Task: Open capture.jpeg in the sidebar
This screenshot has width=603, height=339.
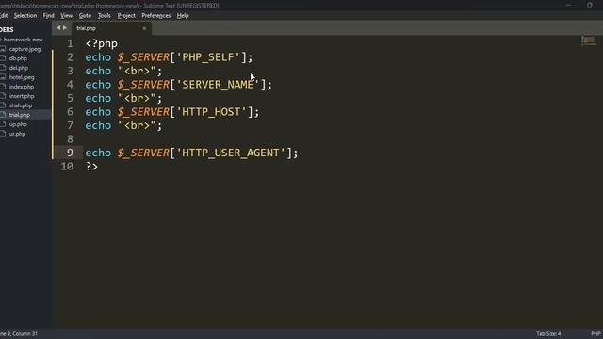Action: (24, 49)
